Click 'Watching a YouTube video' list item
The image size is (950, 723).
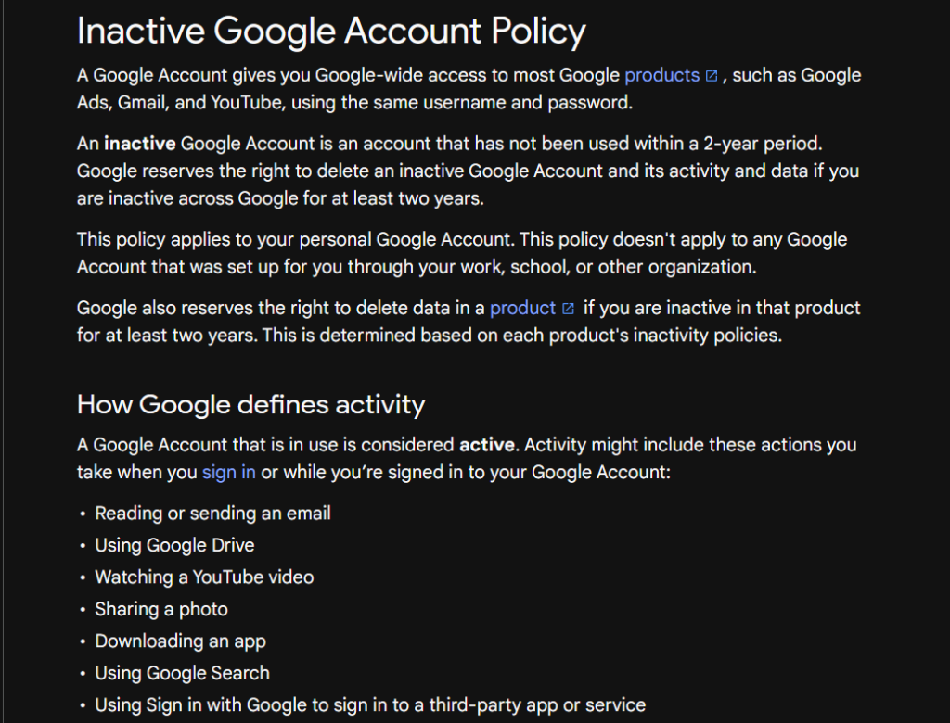click(204, 577)
